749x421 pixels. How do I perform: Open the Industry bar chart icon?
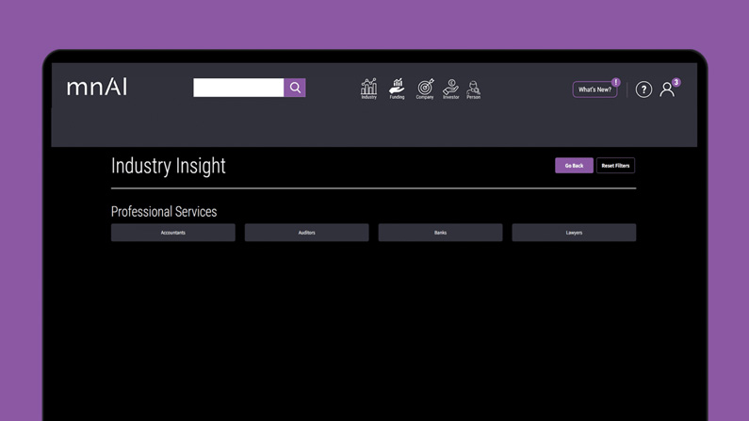pyautogui.click(x=368, y=88)
